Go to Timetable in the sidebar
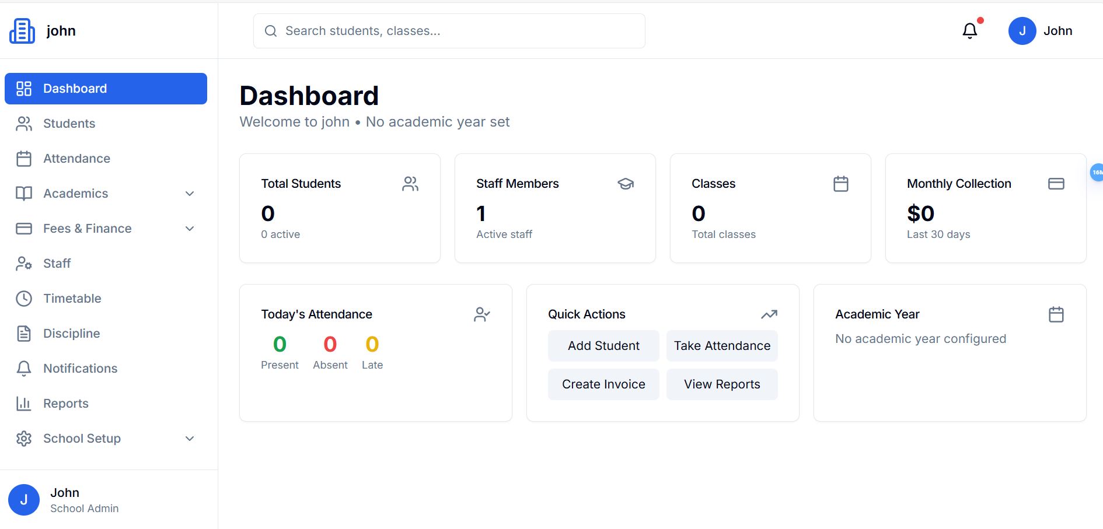This screenshot has width=1103, height=529. click(x=72, y=299)
